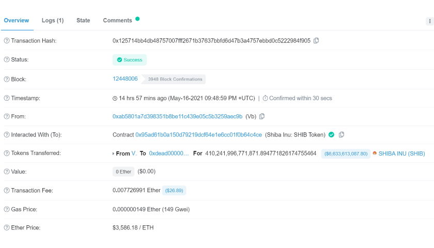Copy the transaction hash to clipboard
This screenshot has height=248, width=434.
tap(316, 41)
